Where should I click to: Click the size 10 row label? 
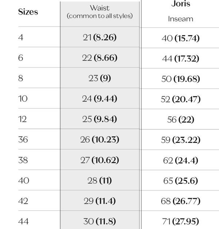22,99
